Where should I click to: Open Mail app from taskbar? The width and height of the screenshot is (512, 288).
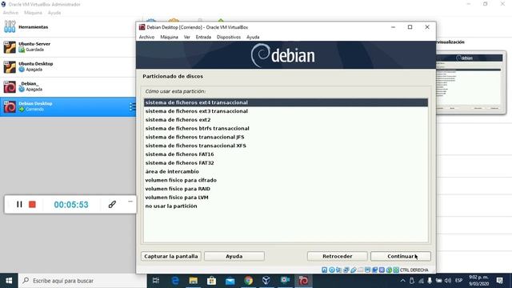(x=230, y=281)
